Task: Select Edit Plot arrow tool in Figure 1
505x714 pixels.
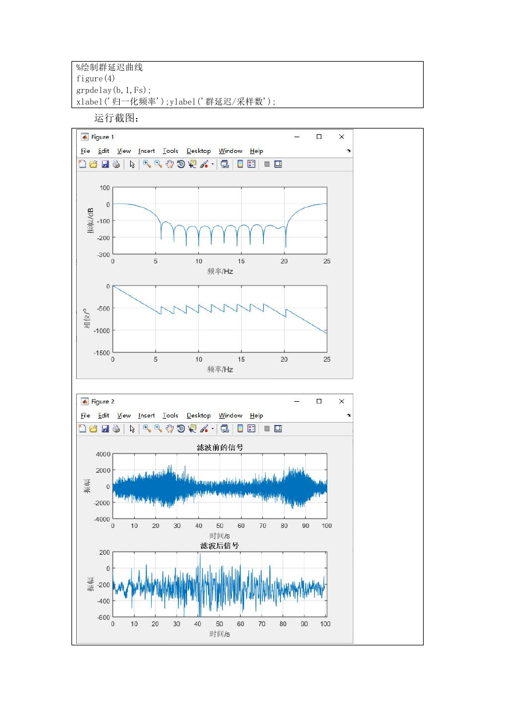Action: pyautogui.click(x=132, y=165)
